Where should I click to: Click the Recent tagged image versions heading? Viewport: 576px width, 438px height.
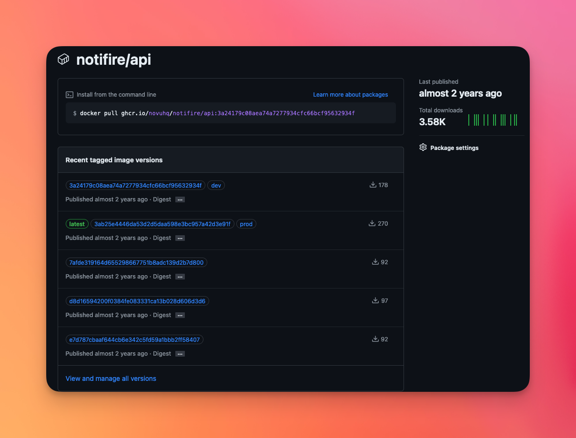pos(114,160)
